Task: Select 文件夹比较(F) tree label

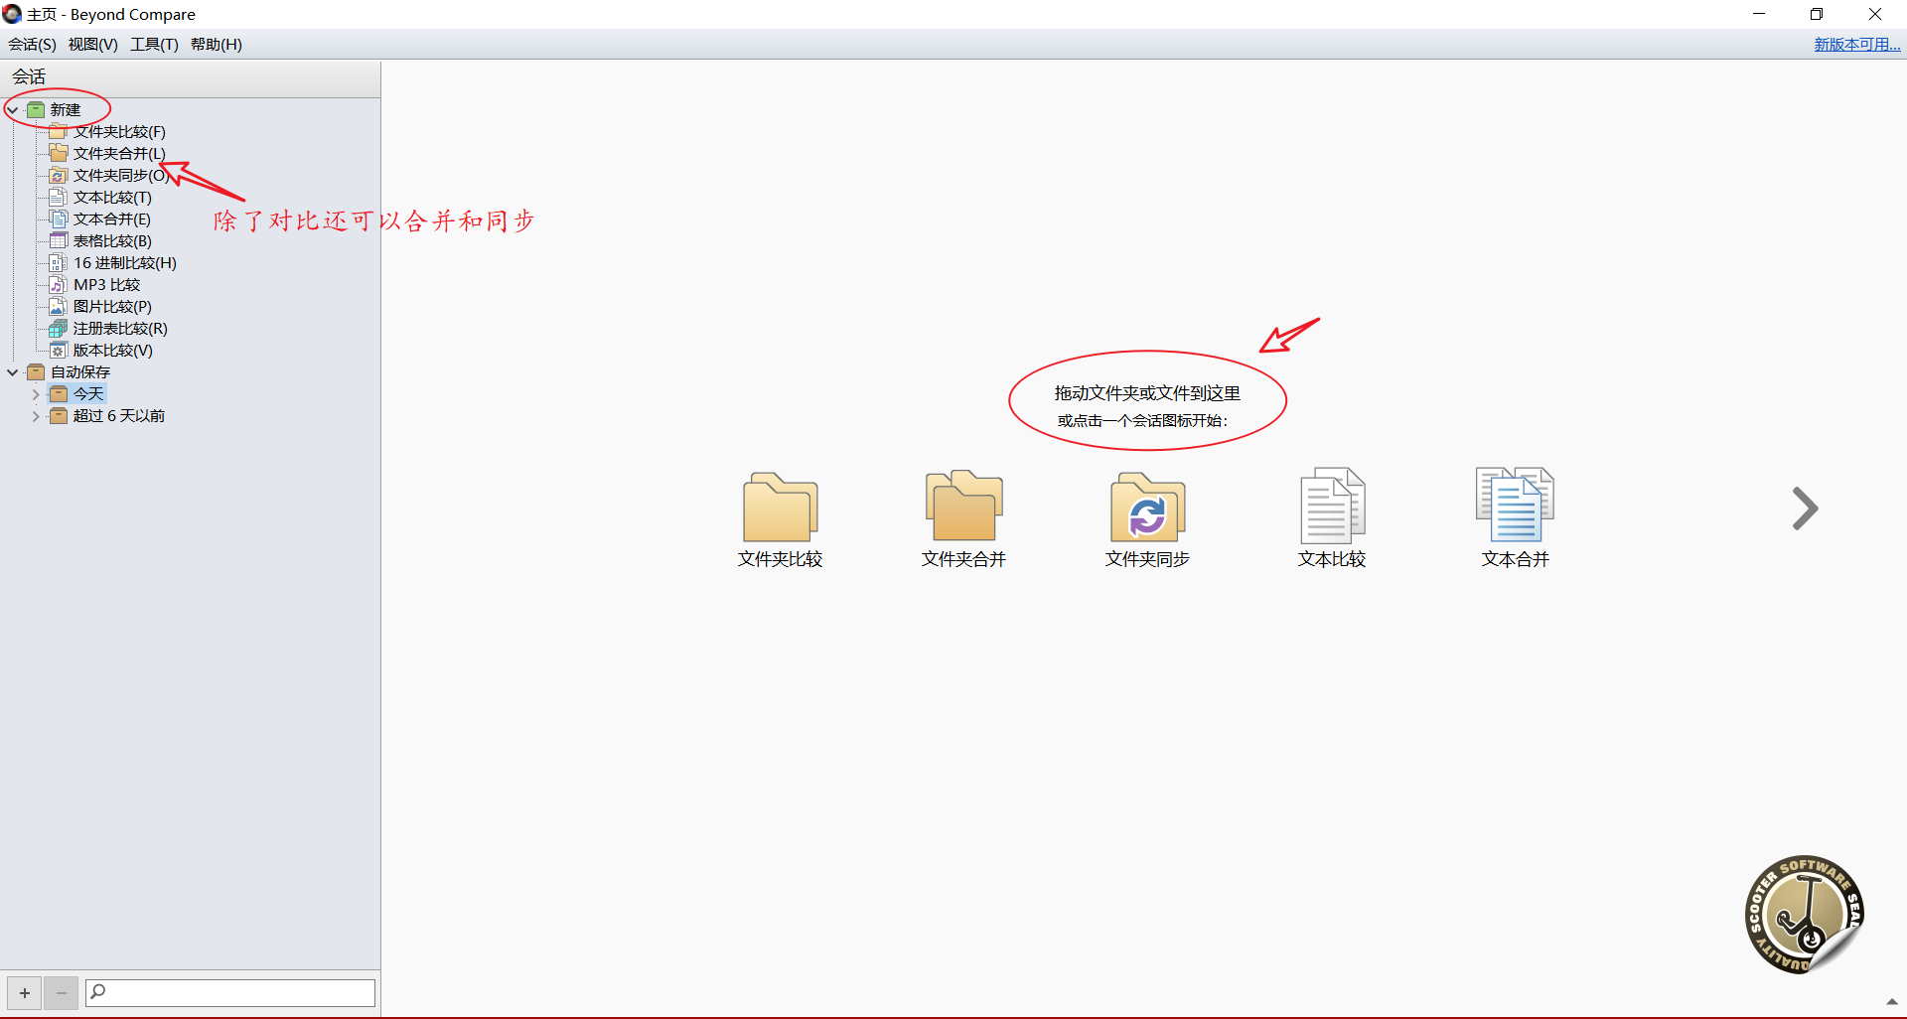Action: tap(119, 131)
